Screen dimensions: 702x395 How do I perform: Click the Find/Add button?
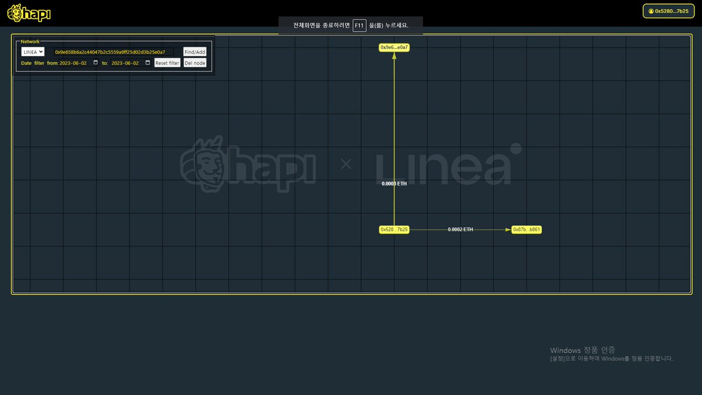pyautogui.click(x=194, y=51)
